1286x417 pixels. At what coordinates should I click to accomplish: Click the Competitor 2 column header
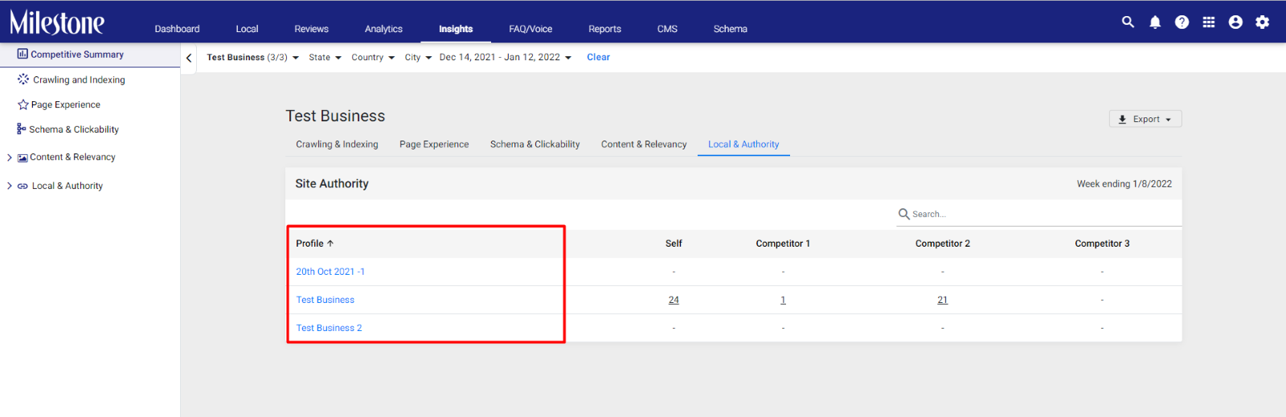click(x=943, y=243)
